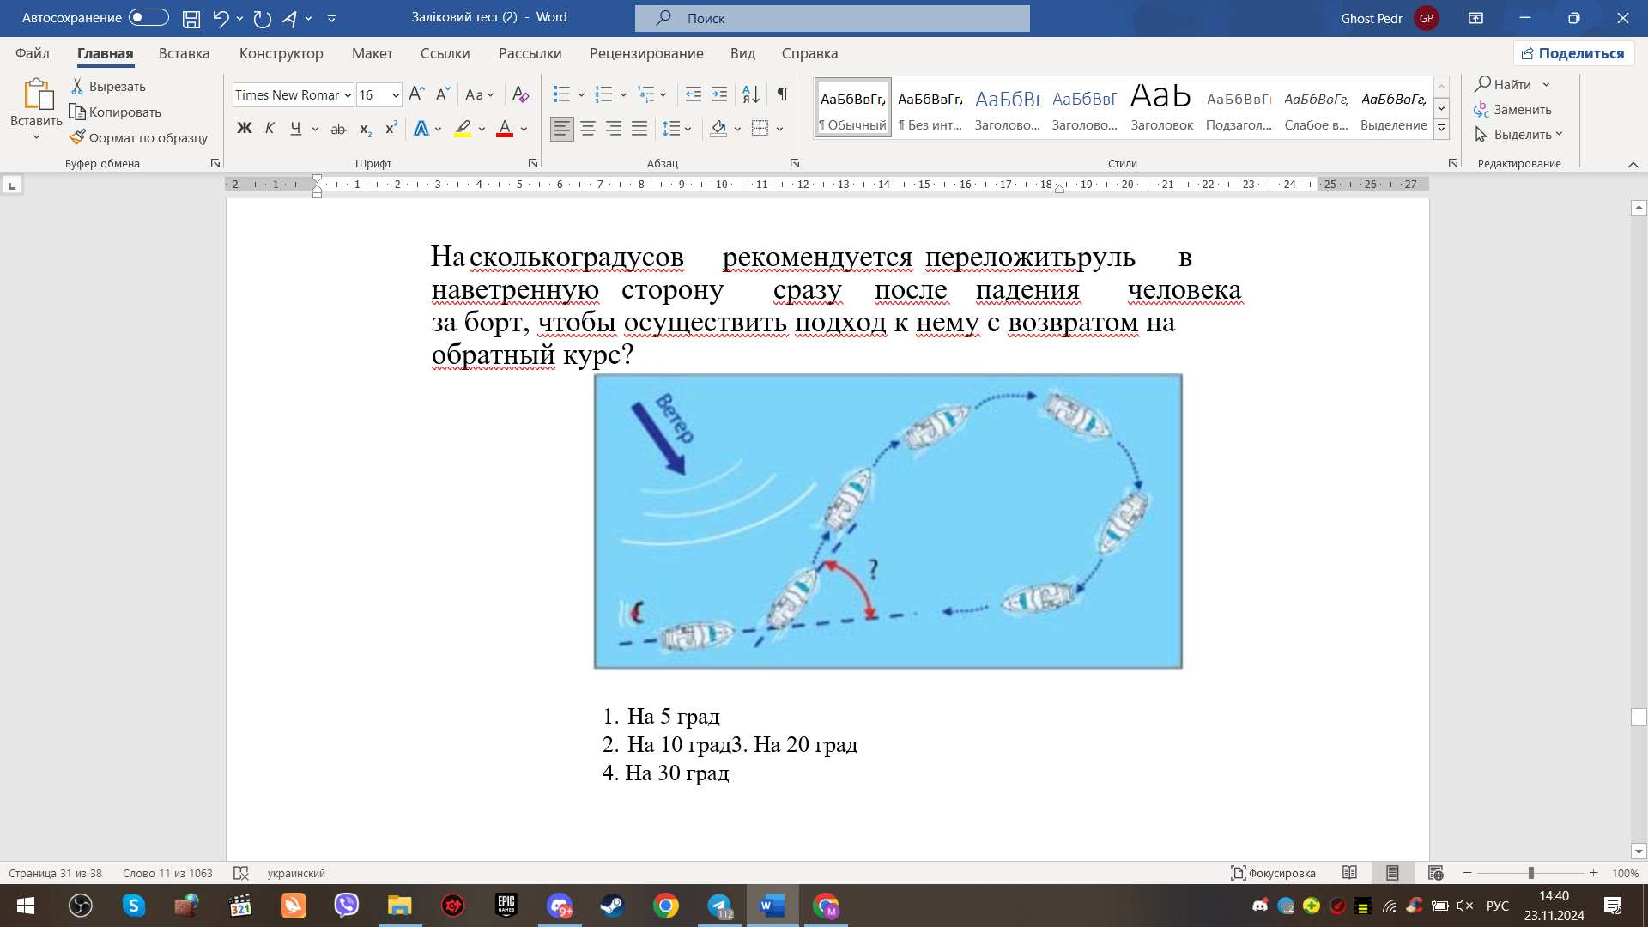Click the zoom slider handle

[1530, 873]
